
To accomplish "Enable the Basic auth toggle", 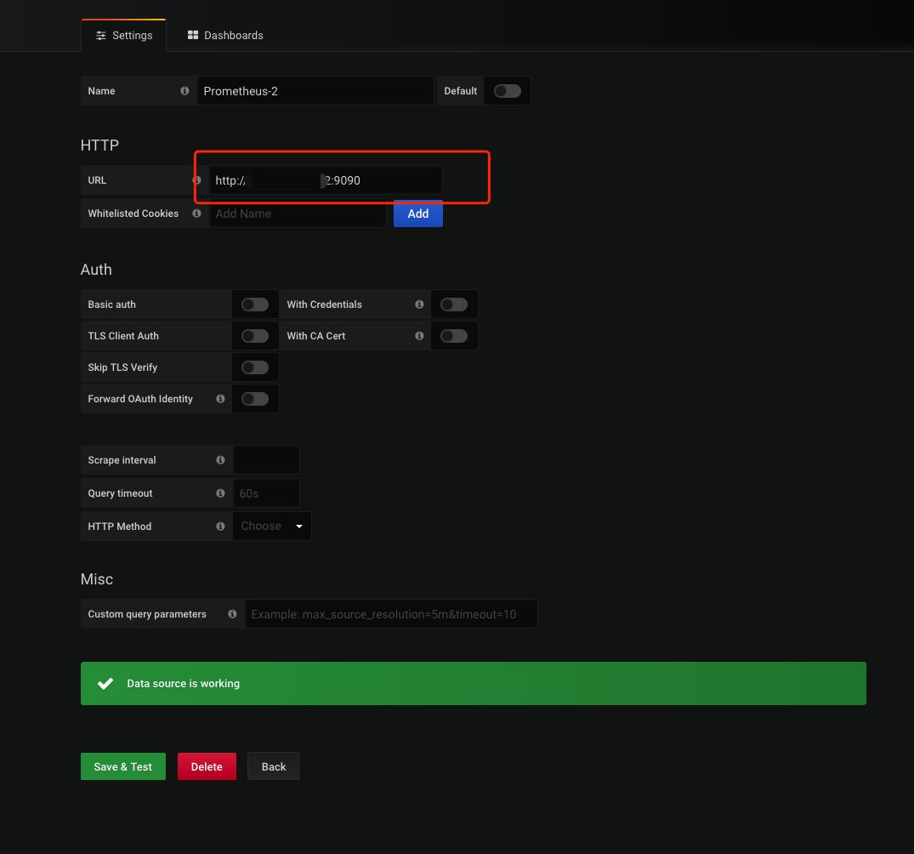I will 254,305.
